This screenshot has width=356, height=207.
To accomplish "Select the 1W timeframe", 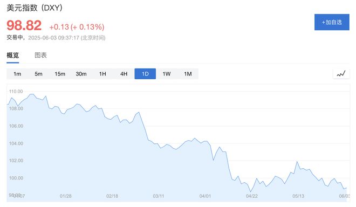I will point(167,74).
